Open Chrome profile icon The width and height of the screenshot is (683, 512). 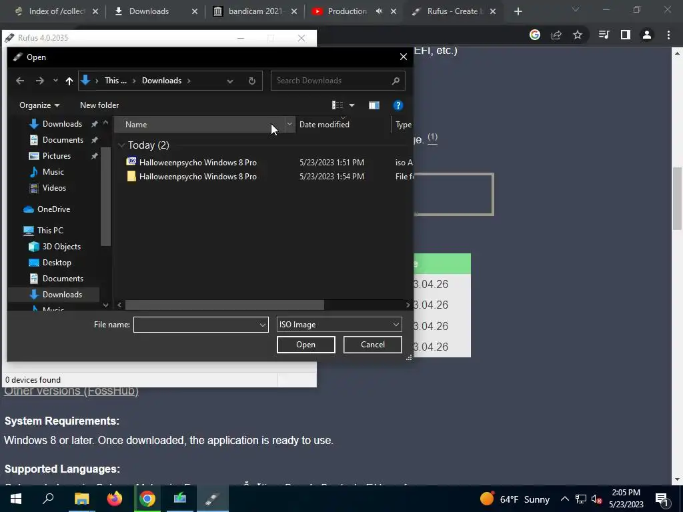(647, 35)
